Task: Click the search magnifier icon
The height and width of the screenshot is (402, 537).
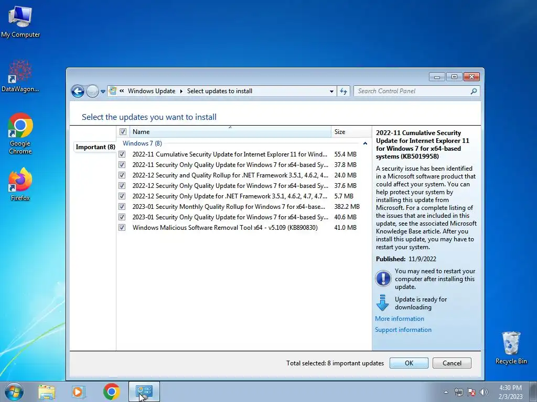Action: 474,91
